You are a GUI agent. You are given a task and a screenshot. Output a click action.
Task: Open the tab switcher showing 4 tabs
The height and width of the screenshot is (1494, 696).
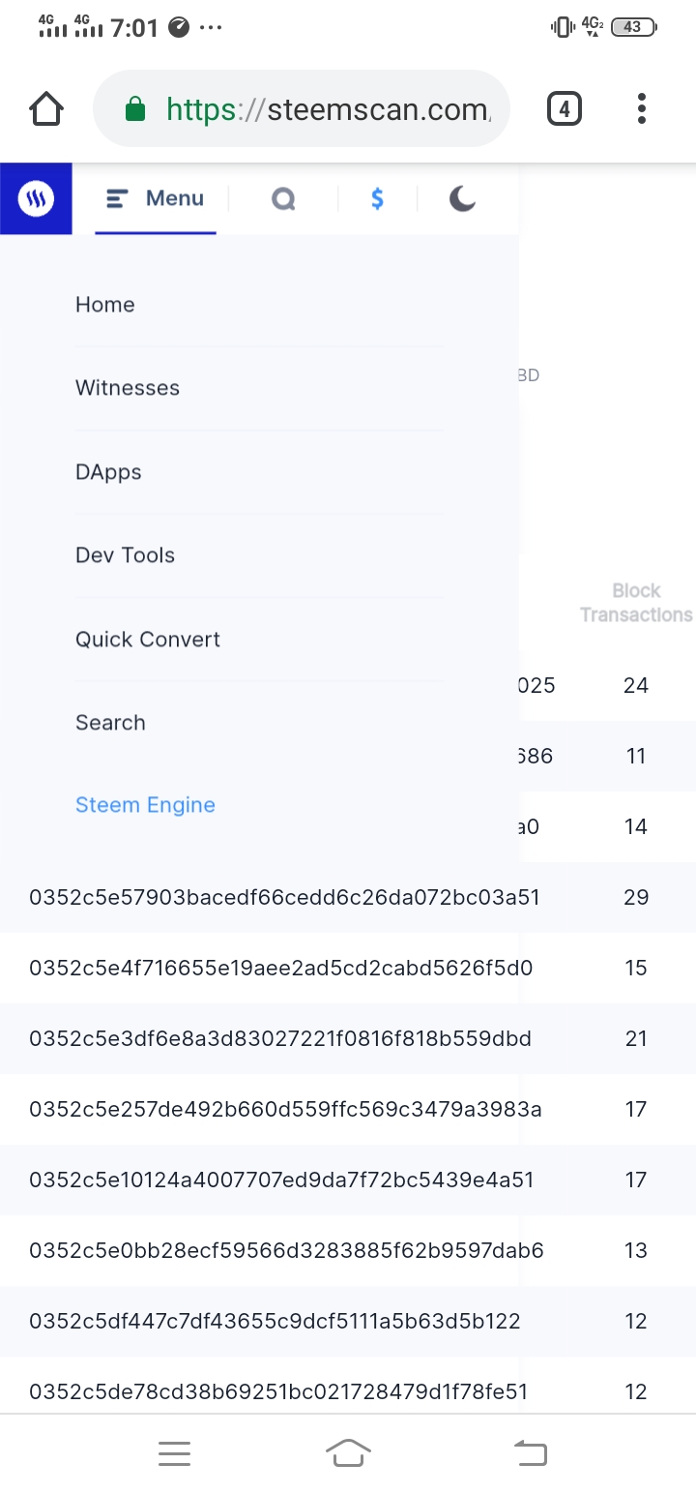tap(565, 109)
